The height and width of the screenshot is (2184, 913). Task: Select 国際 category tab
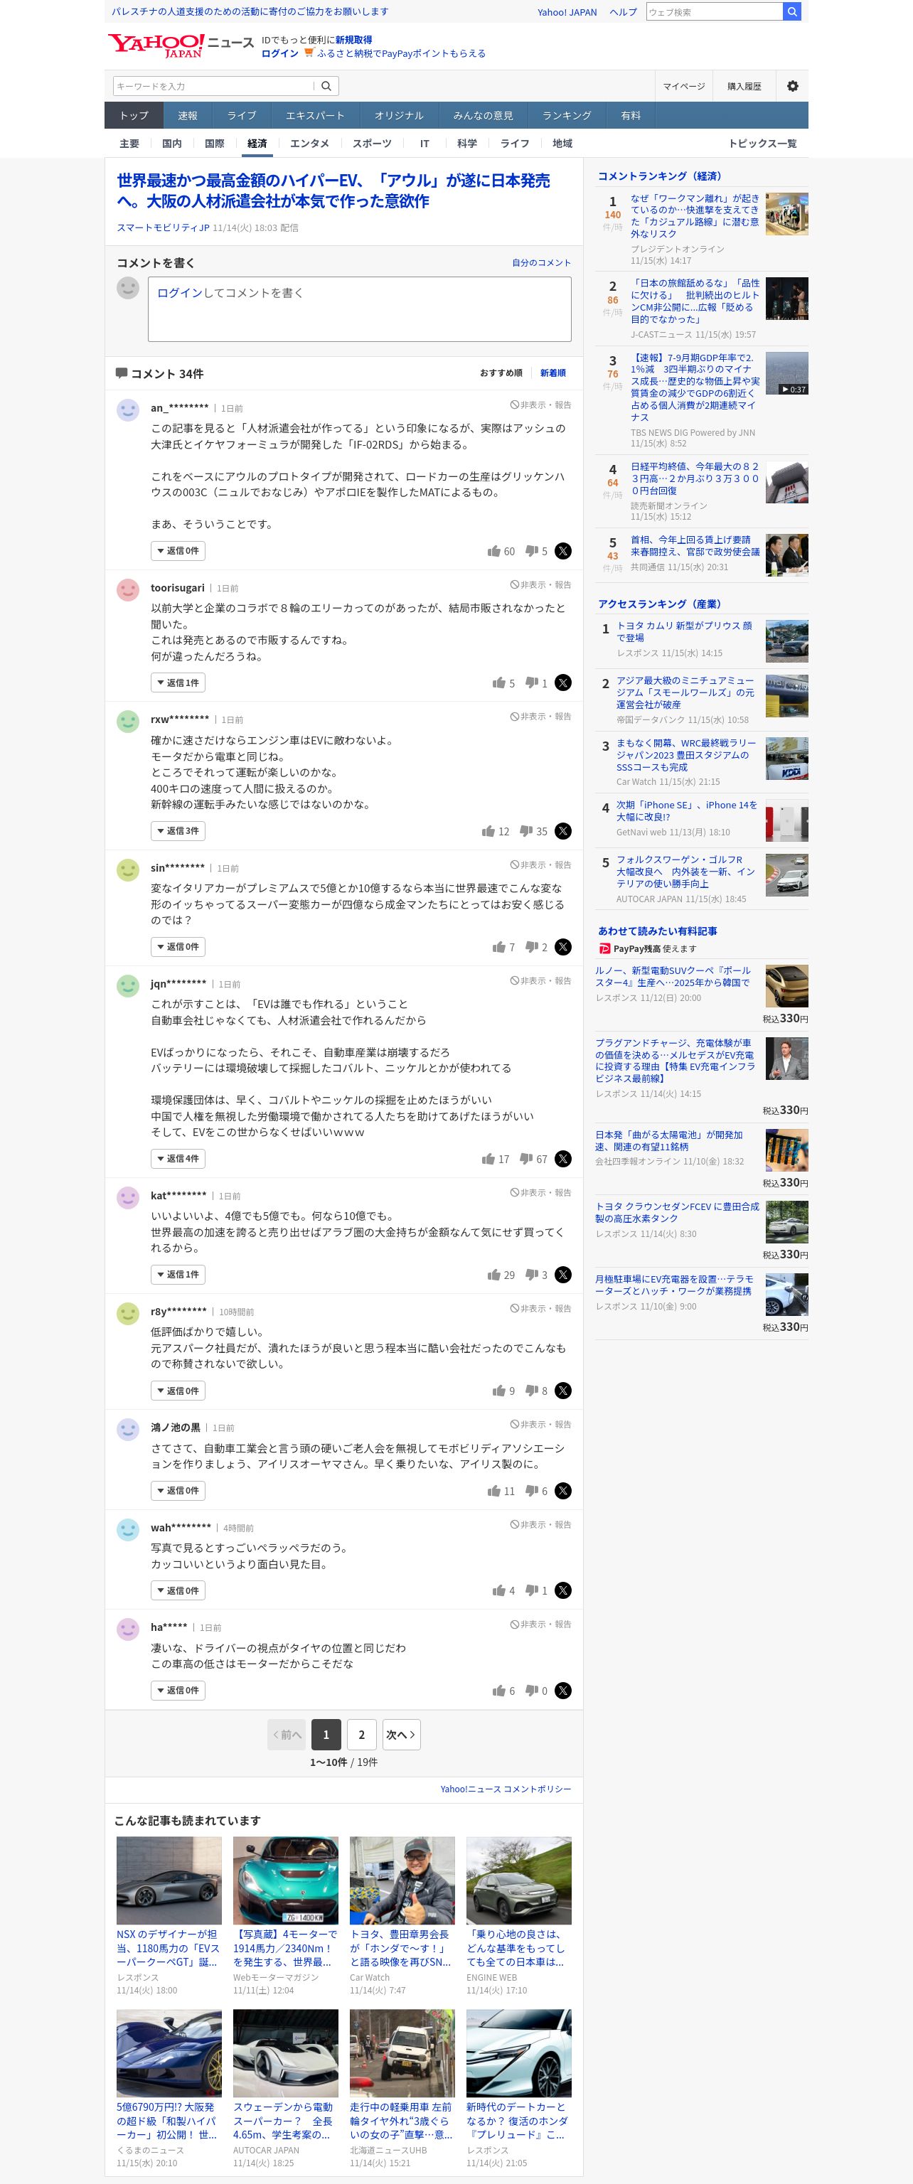coord(215,144)
